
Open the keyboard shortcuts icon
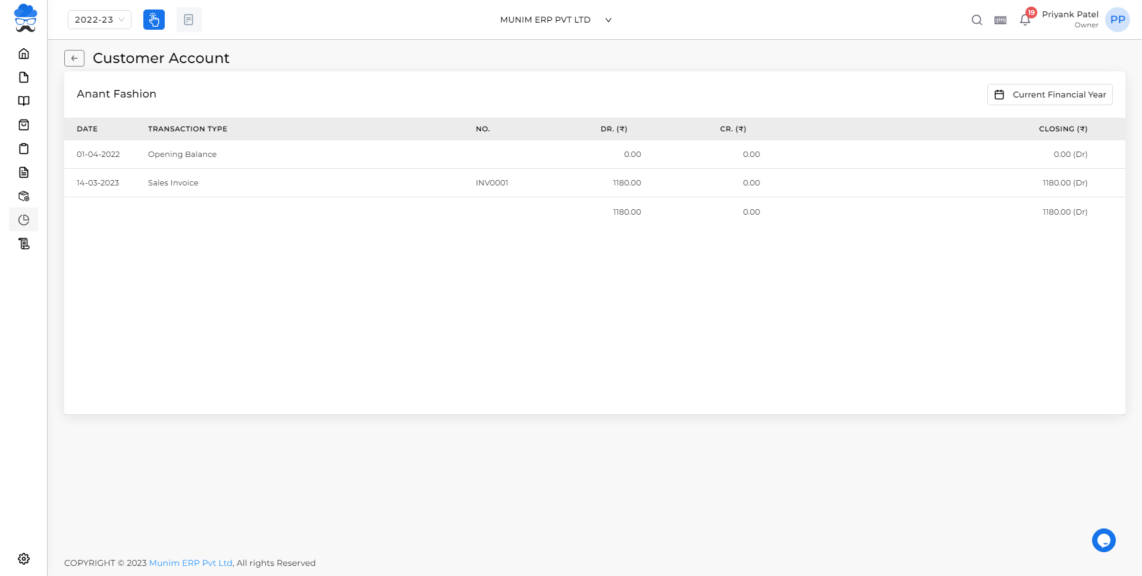pyautogui.click(x=1000, y=20)
